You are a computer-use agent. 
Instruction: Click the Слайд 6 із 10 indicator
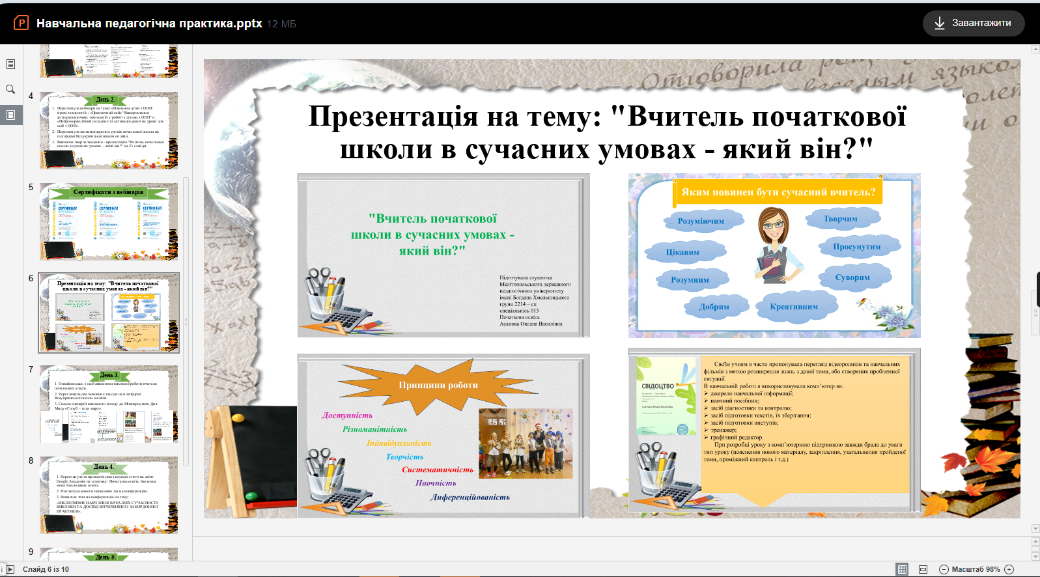46,569
